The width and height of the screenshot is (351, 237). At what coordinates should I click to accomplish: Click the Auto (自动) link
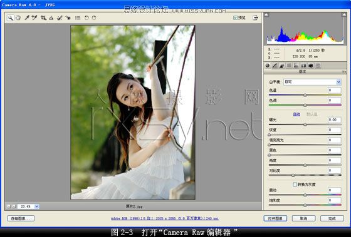tap(296, 114)
